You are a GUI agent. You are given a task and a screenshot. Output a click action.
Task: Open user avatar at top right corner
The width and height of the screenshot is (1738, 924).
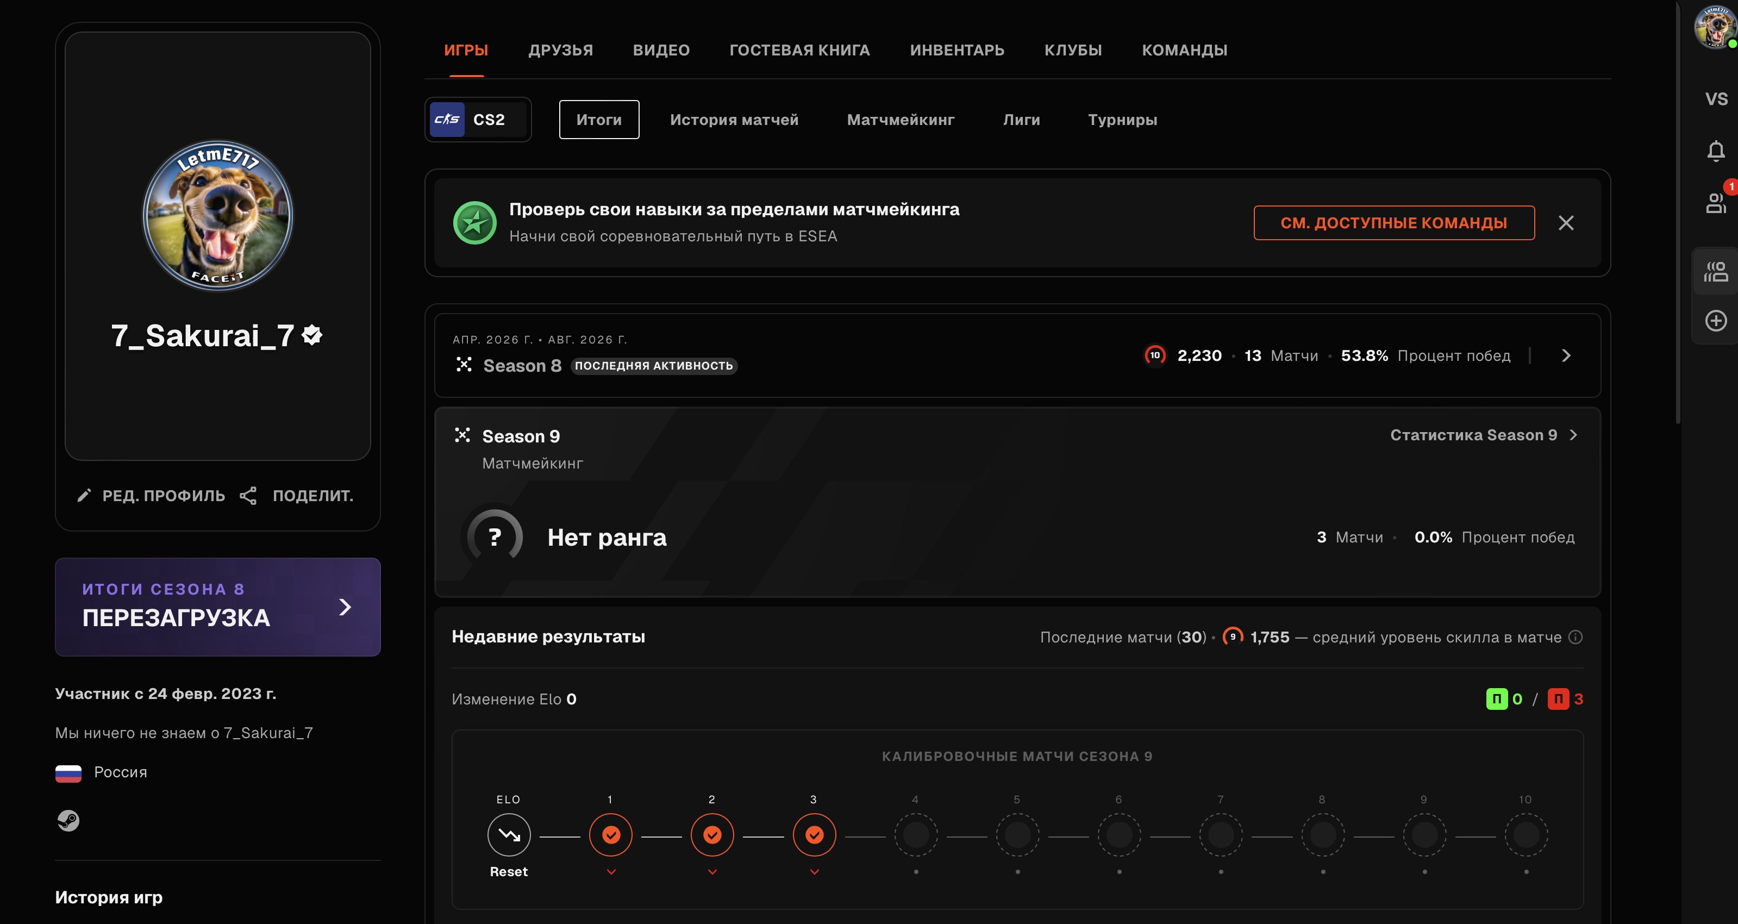[1715, 27]
